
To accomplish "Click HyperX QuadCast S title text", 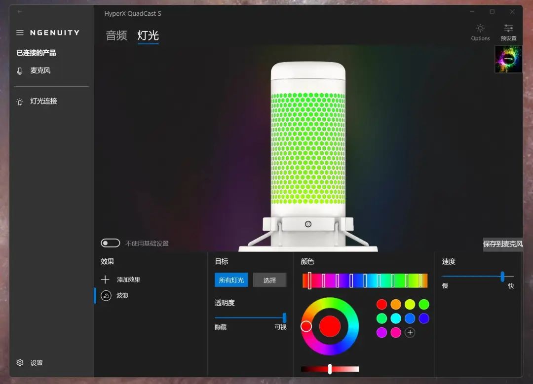I will 133,14.
